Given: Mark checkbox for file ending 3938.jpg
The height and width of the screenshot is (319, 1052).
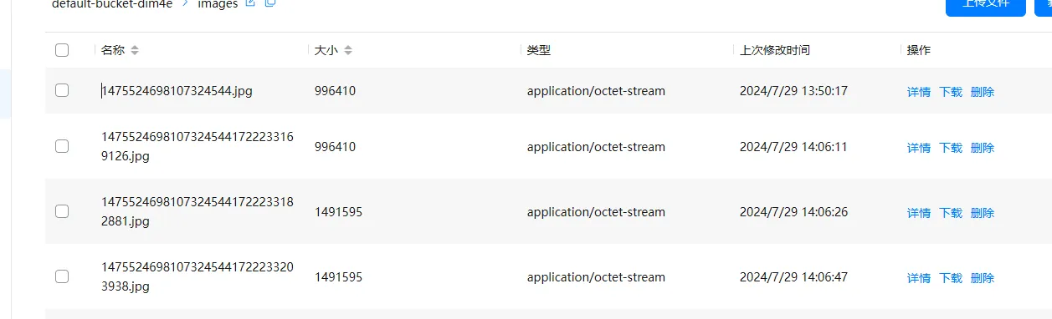Looking at the screenshot, I should coord(62,276).
